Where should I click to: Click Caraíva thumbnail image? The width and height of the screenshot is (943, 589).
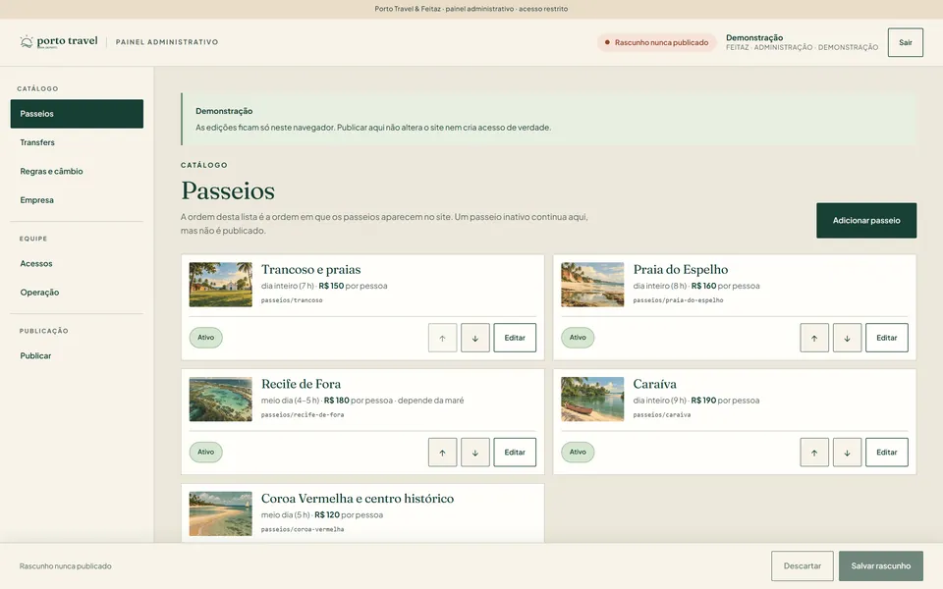tap(592, 400)
